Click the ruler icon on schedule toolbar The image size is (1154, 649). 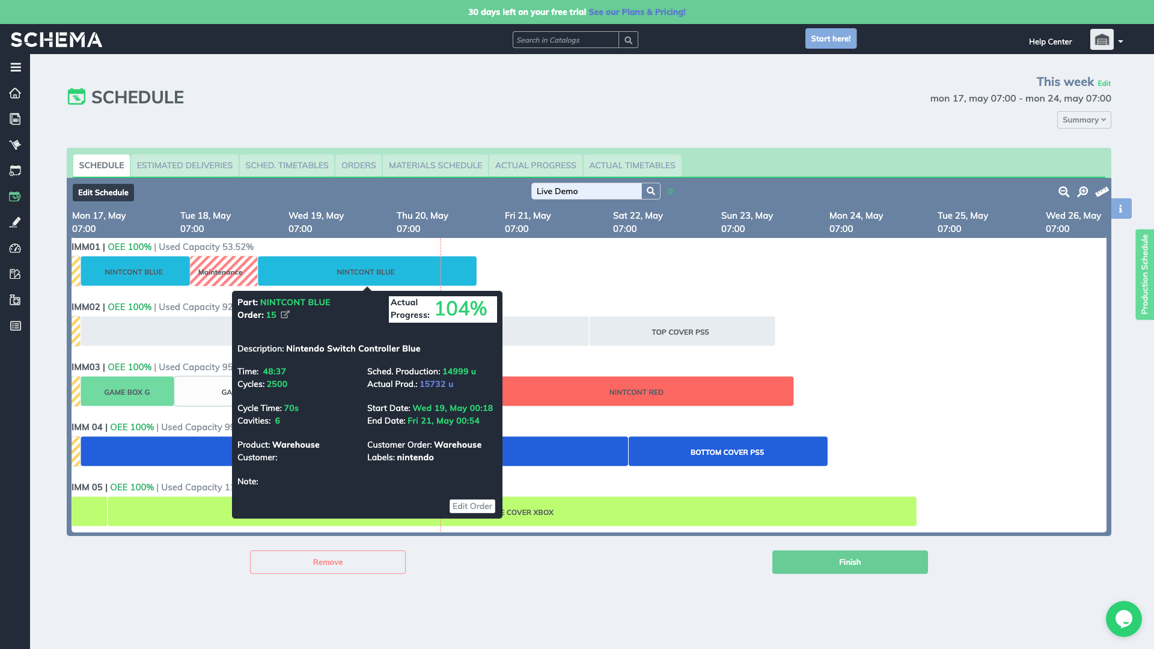pyautogui.click(x=1102, y=192)
